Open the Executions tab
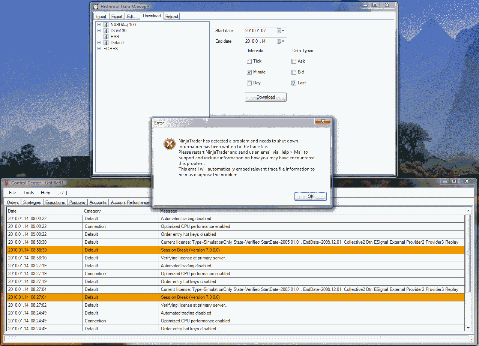The height and width of the screenshot is (346, 479). (55, 202)
